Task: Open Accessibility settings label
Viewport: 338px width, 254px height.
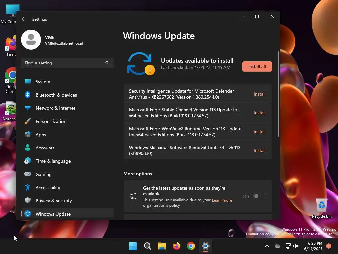Action: 48,188
